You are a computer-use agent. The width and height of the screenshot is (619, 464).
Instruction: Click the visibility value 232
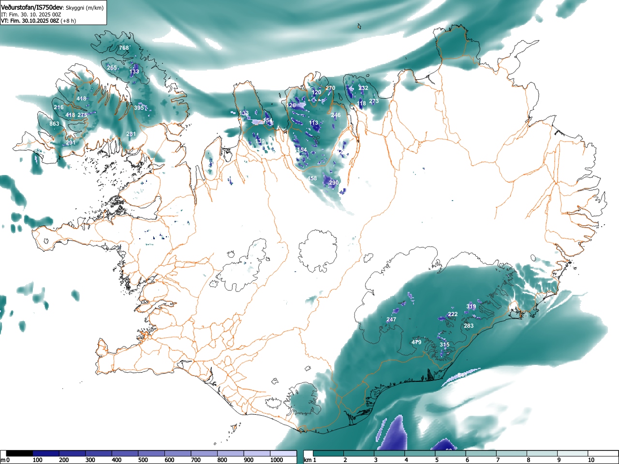363,88
